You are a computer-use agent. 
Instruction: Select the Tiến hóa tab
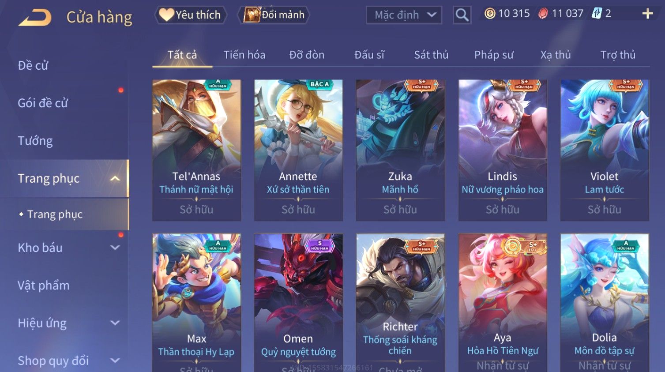pos(244,55)
